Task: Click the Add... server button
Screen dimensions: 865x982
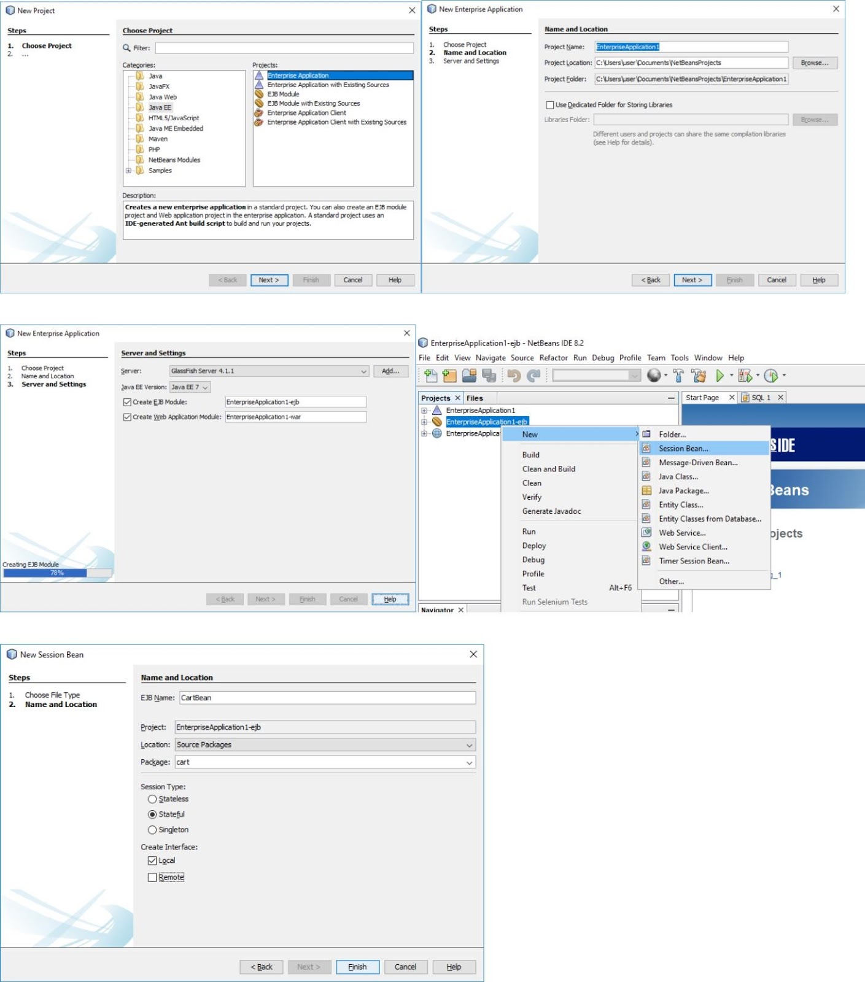Action: [x=390, y=371]
